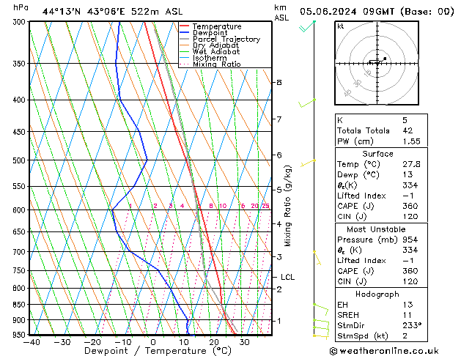Click the "EH" value 13
The image size is (461, 356).
pos(407,305)
